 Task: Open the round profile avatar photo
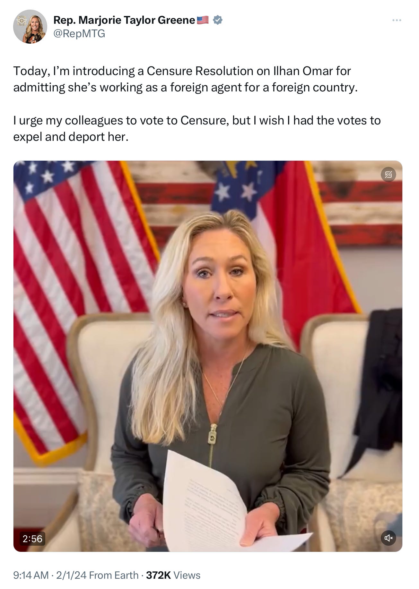30,27
